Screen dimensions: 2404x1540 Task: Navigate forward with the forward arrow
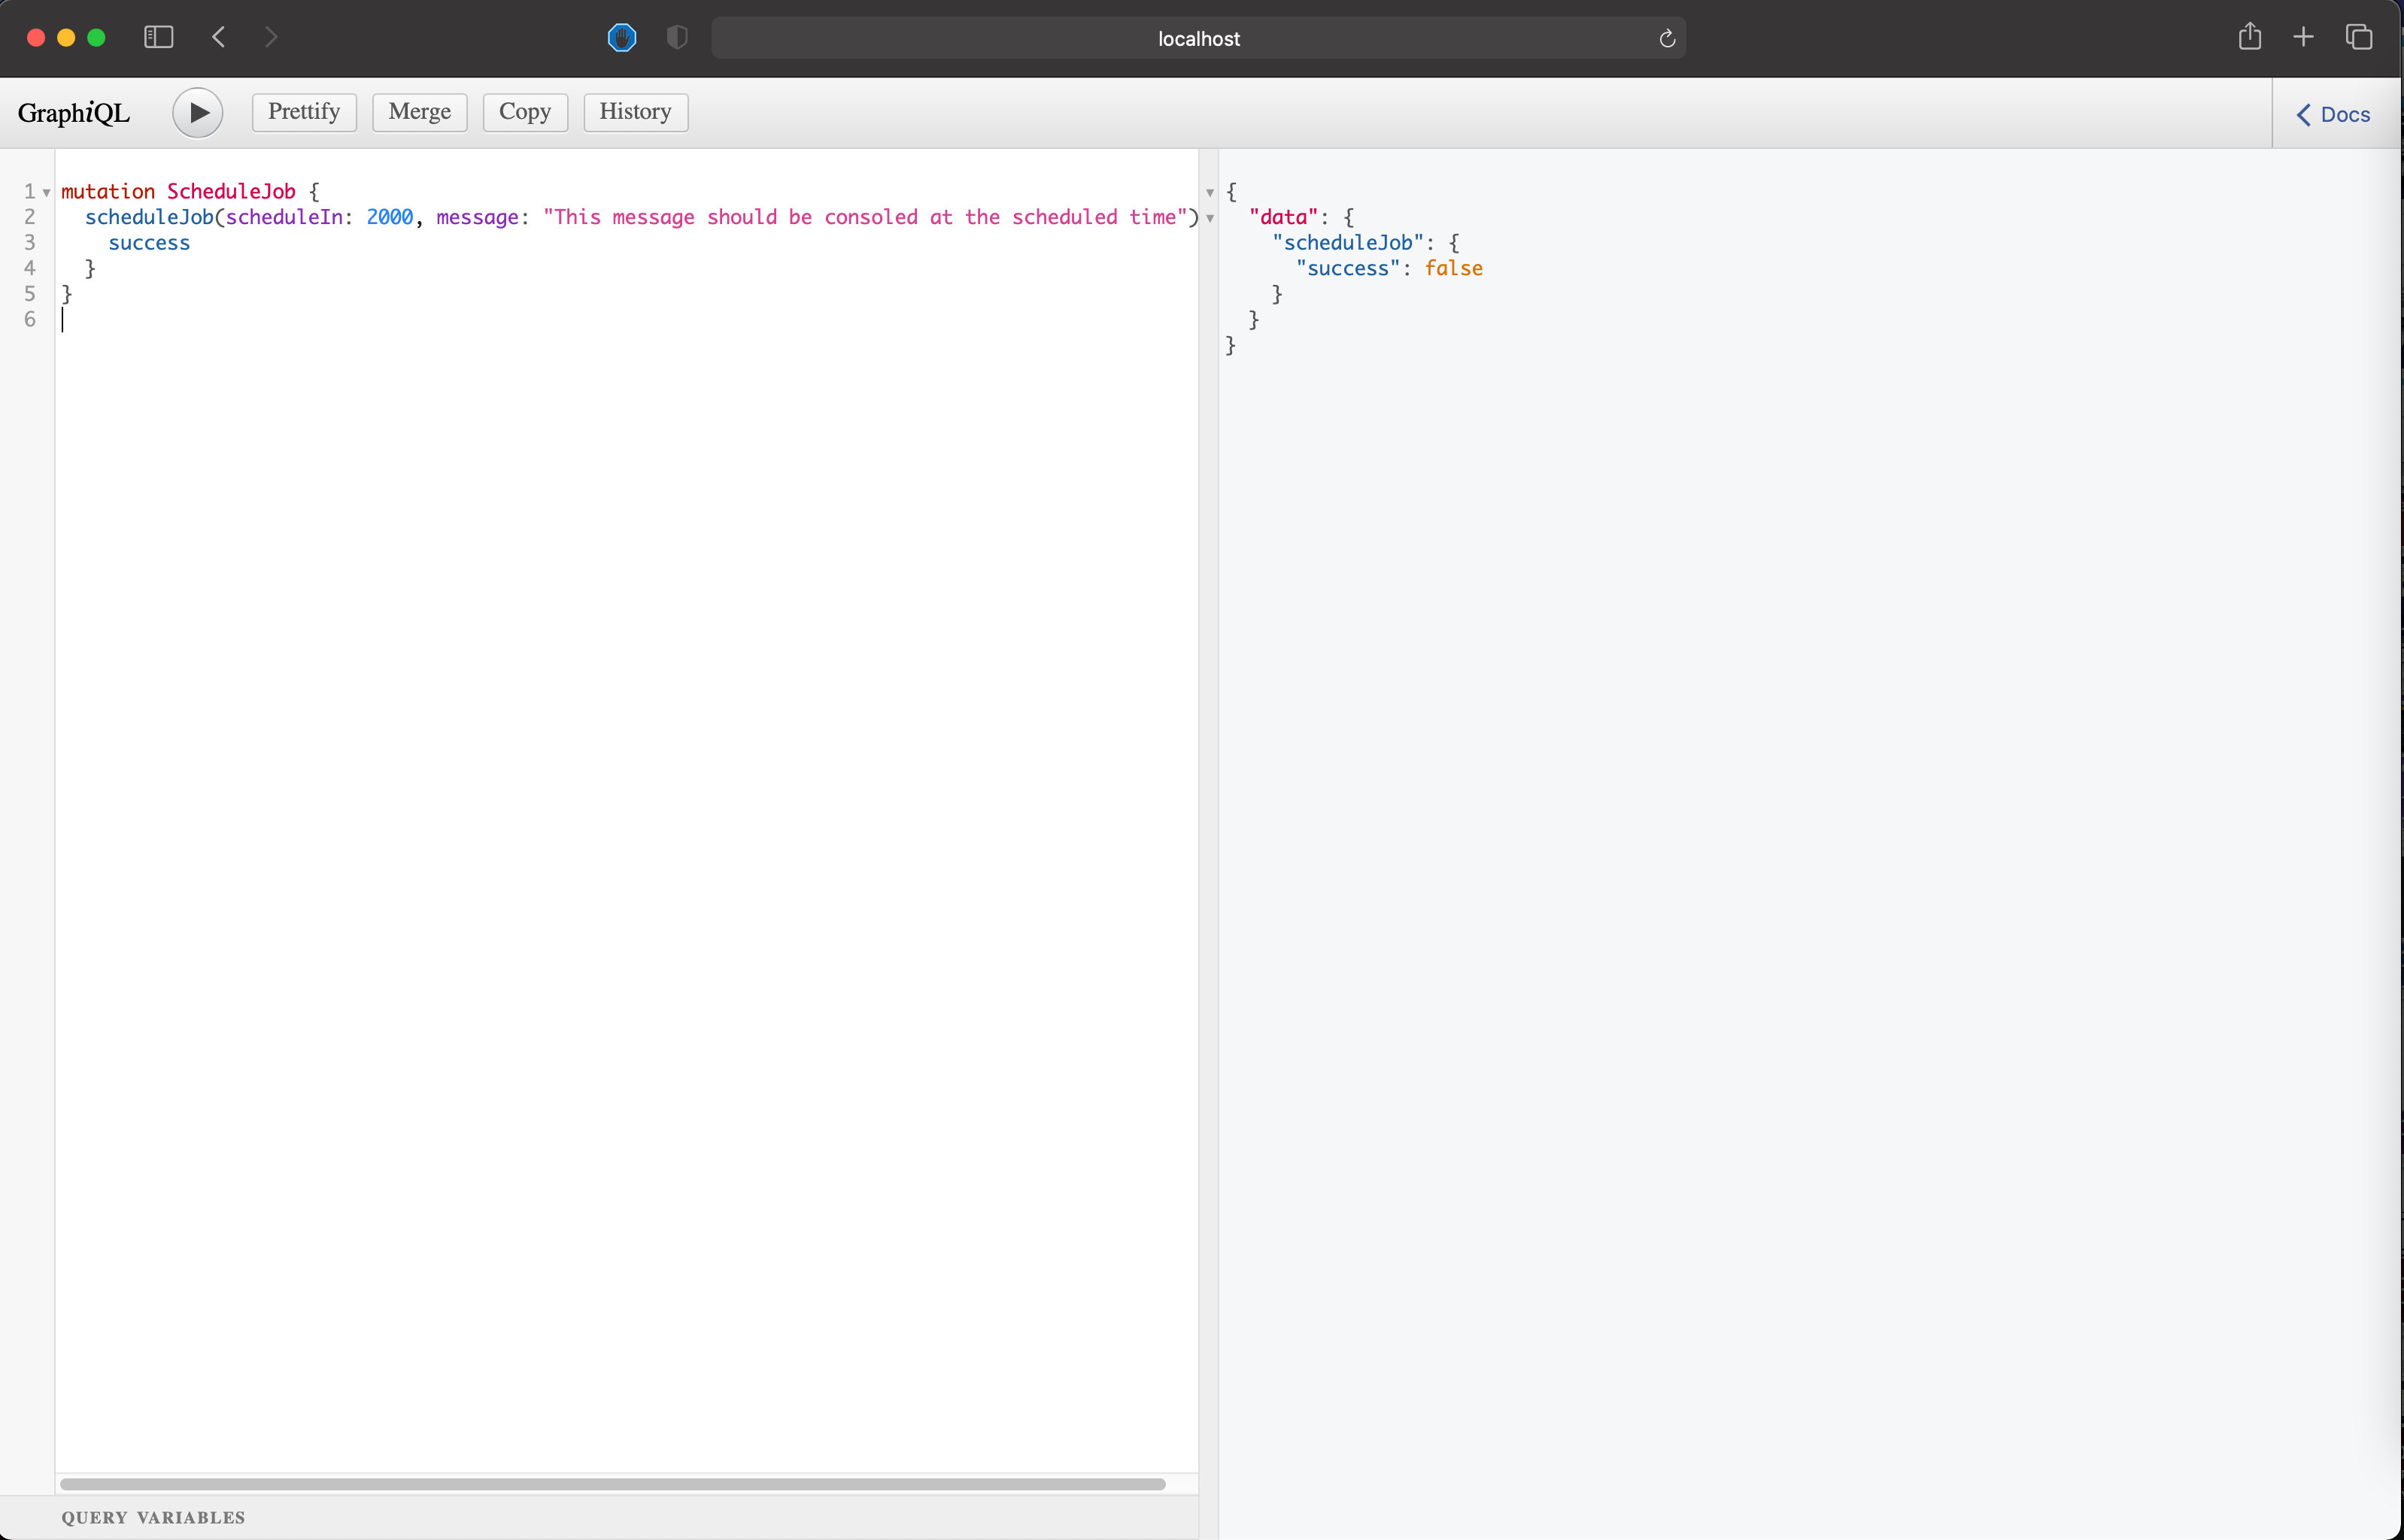coord(271,37)
